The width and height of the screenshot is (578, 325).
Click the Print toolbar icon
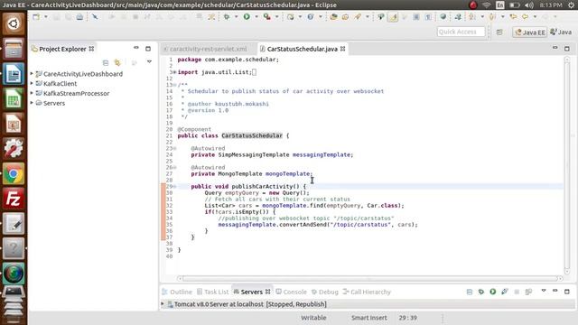(79, 17)
